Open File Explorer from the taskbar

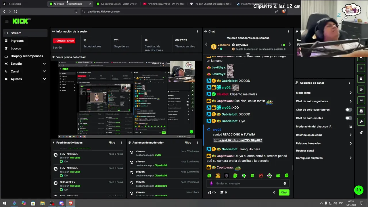[x=42, y=203]
